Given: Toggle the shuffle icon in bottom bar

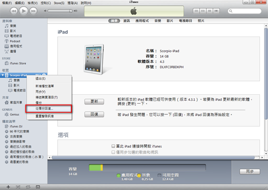Looking at the screenshot, I should pos(18,187).
